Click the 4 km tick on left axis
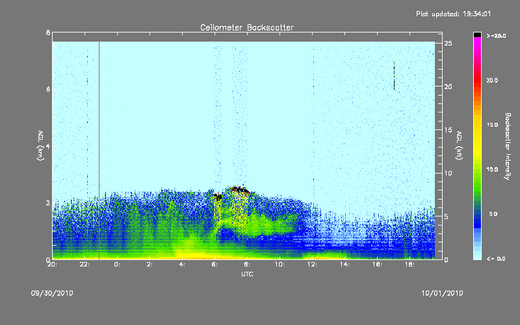This screenshot has width=520, height=325. pos(48,146)
